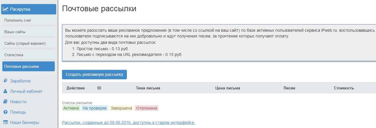Click the blue На проверке status label
The image size is (376, 128).
(94, 108)
